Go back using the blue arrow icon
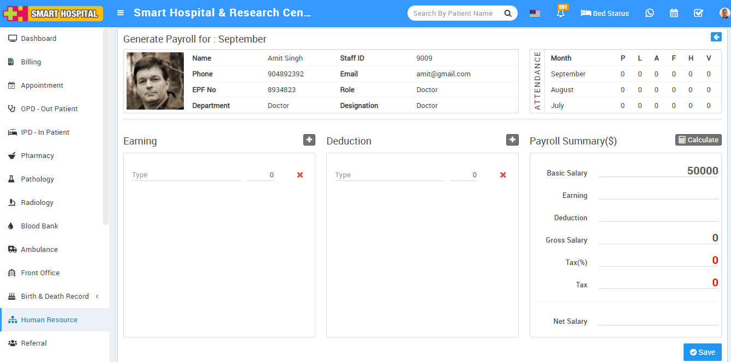 [716, 37]
